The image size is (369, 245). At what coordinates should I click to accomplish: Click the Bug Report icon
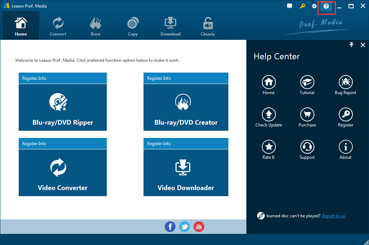[345, 82]
